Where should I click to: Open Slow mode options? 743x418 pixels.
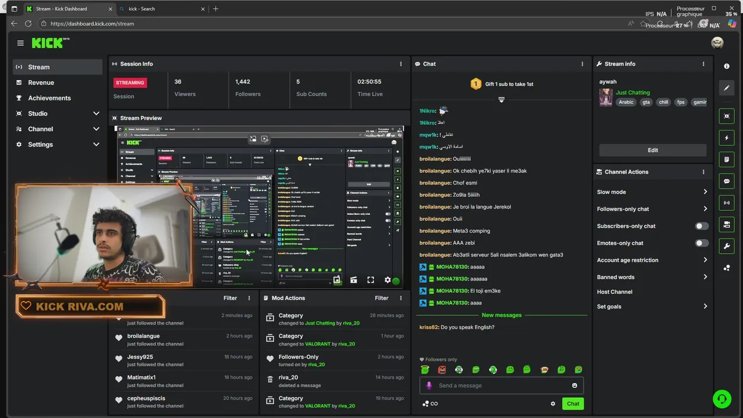[x=652, y=192]
